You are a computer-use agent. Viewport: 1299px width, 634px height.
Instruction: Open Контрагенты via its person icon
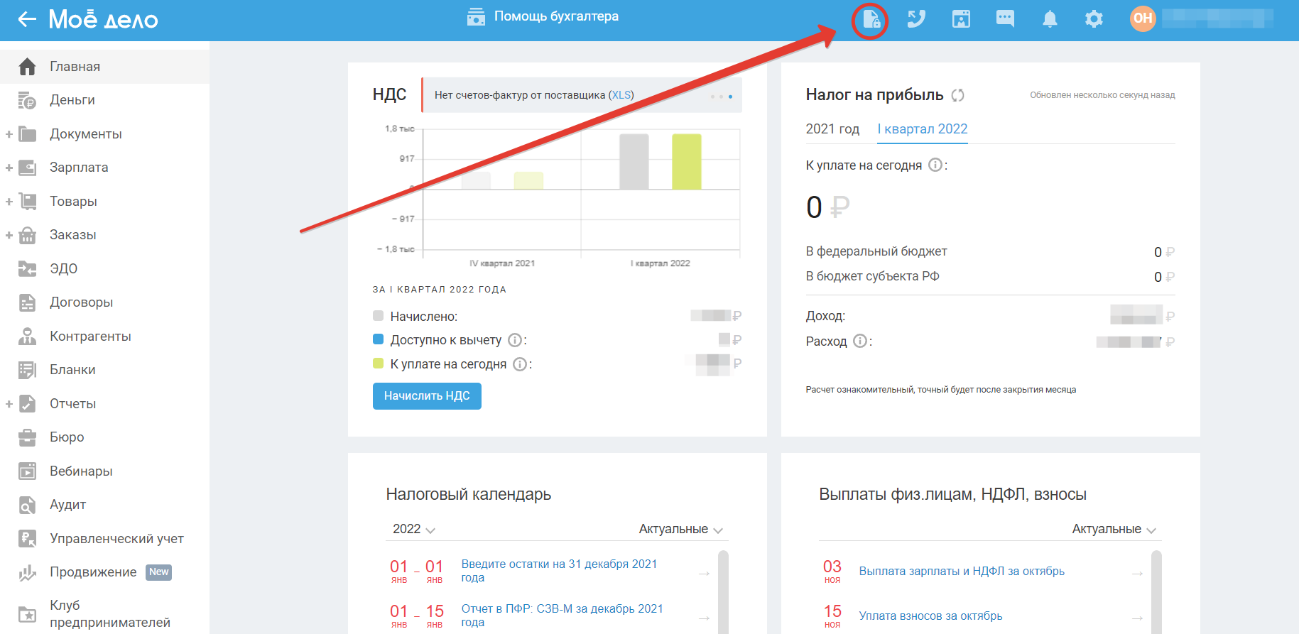point(27,337)
